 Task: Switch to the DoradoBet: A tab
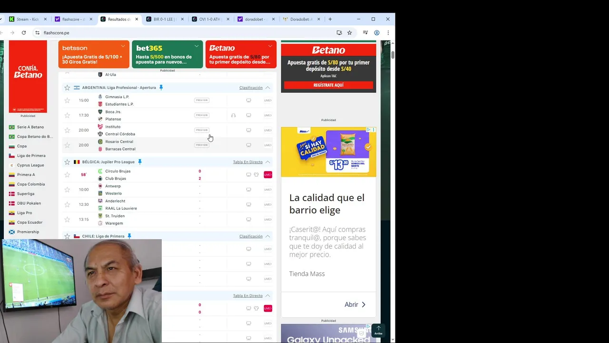coord(302,19)
